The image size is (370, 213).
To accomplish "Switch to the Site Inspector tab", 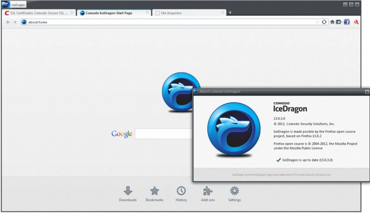I will click(x=189, y=13).
